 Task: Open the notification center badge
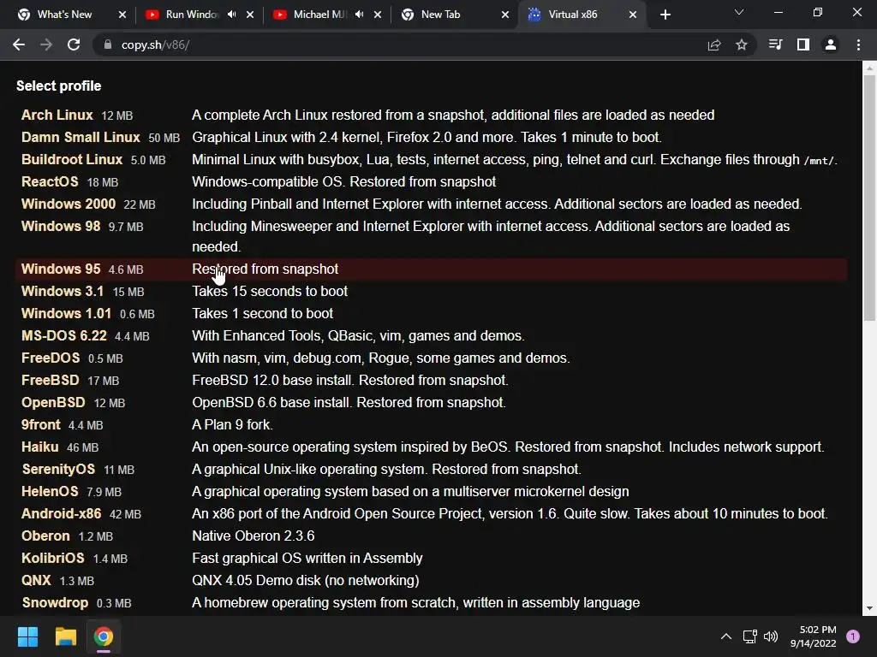click(853, 636)
